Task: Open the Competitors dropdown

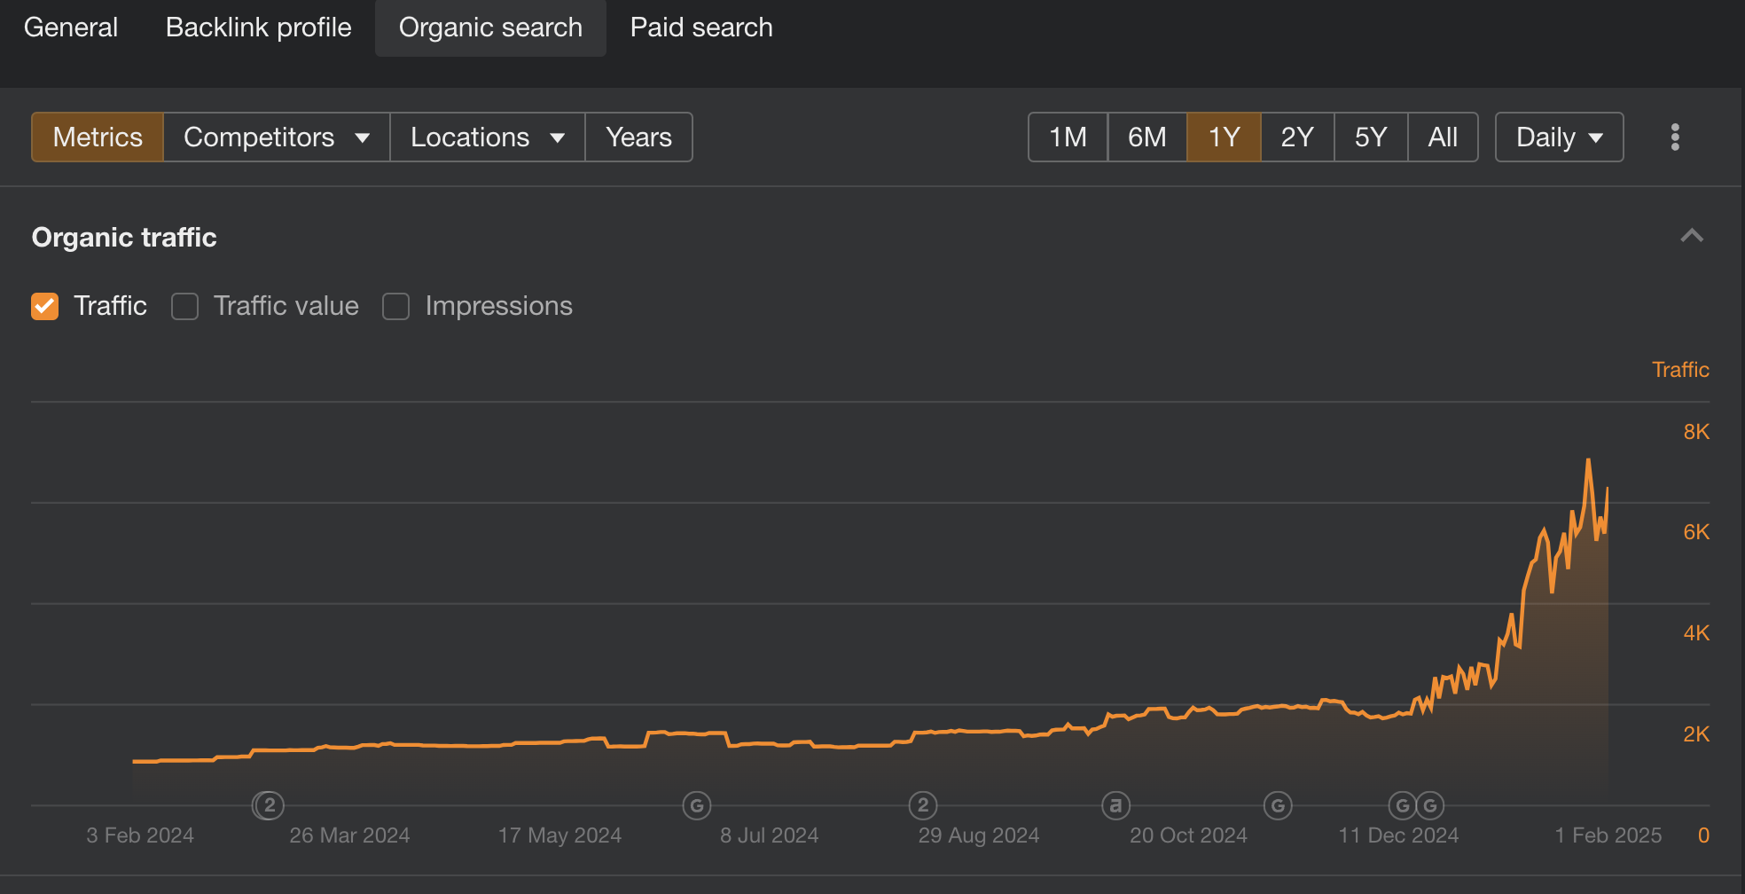Action: click(277, 137)
